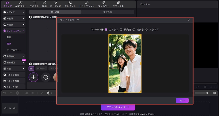The height and width of the screenshot is (116, 219).
Task: Open the player fullscreen icon
Action: [x=216, y=87]
